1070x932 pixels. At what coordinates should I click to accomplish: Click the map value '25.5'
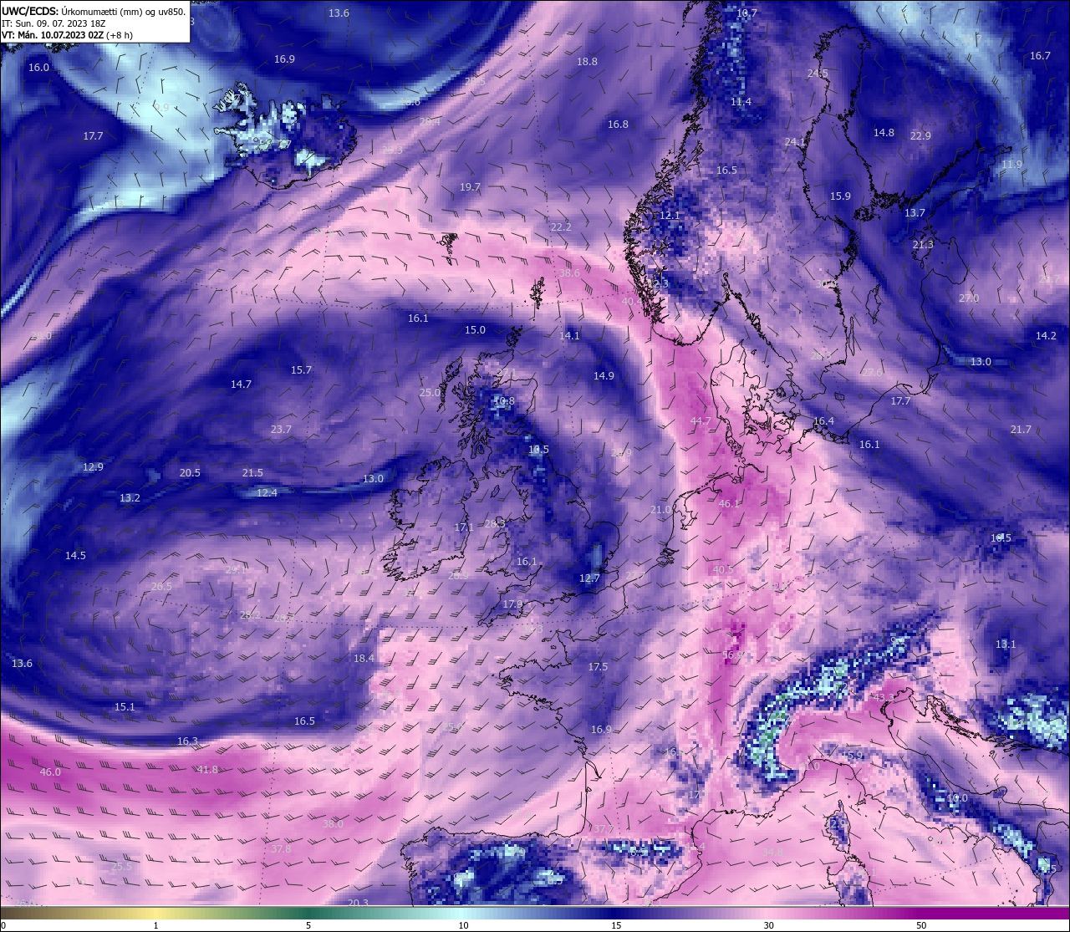[x=121, y=866]
